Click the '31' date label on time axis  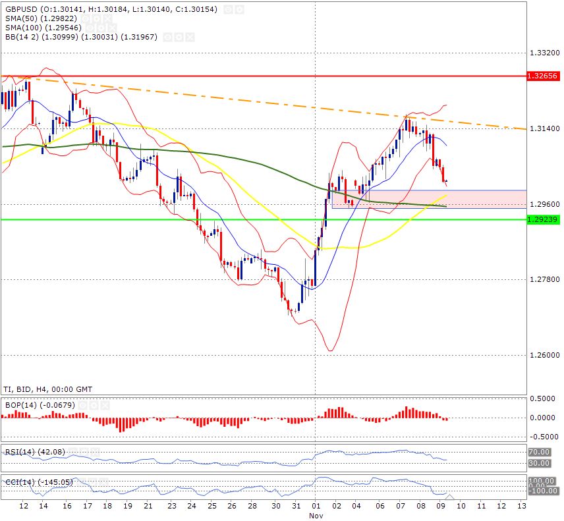[x=296, y=506]
